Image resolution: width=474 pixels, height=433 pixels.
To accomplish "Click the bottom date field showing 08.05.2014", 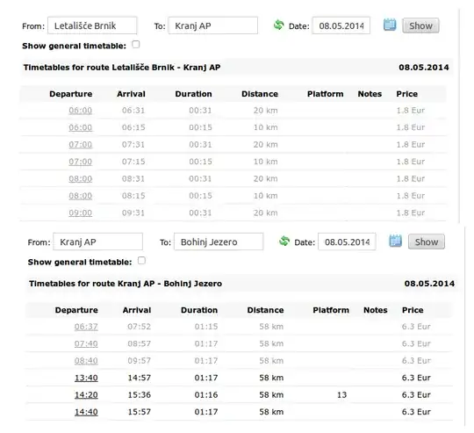I will [347, 242].
